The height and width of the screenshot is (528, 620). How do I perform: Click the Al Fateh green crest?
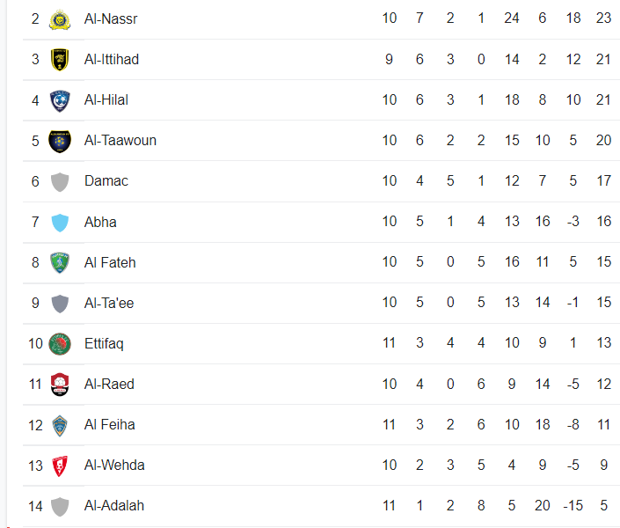60,263
